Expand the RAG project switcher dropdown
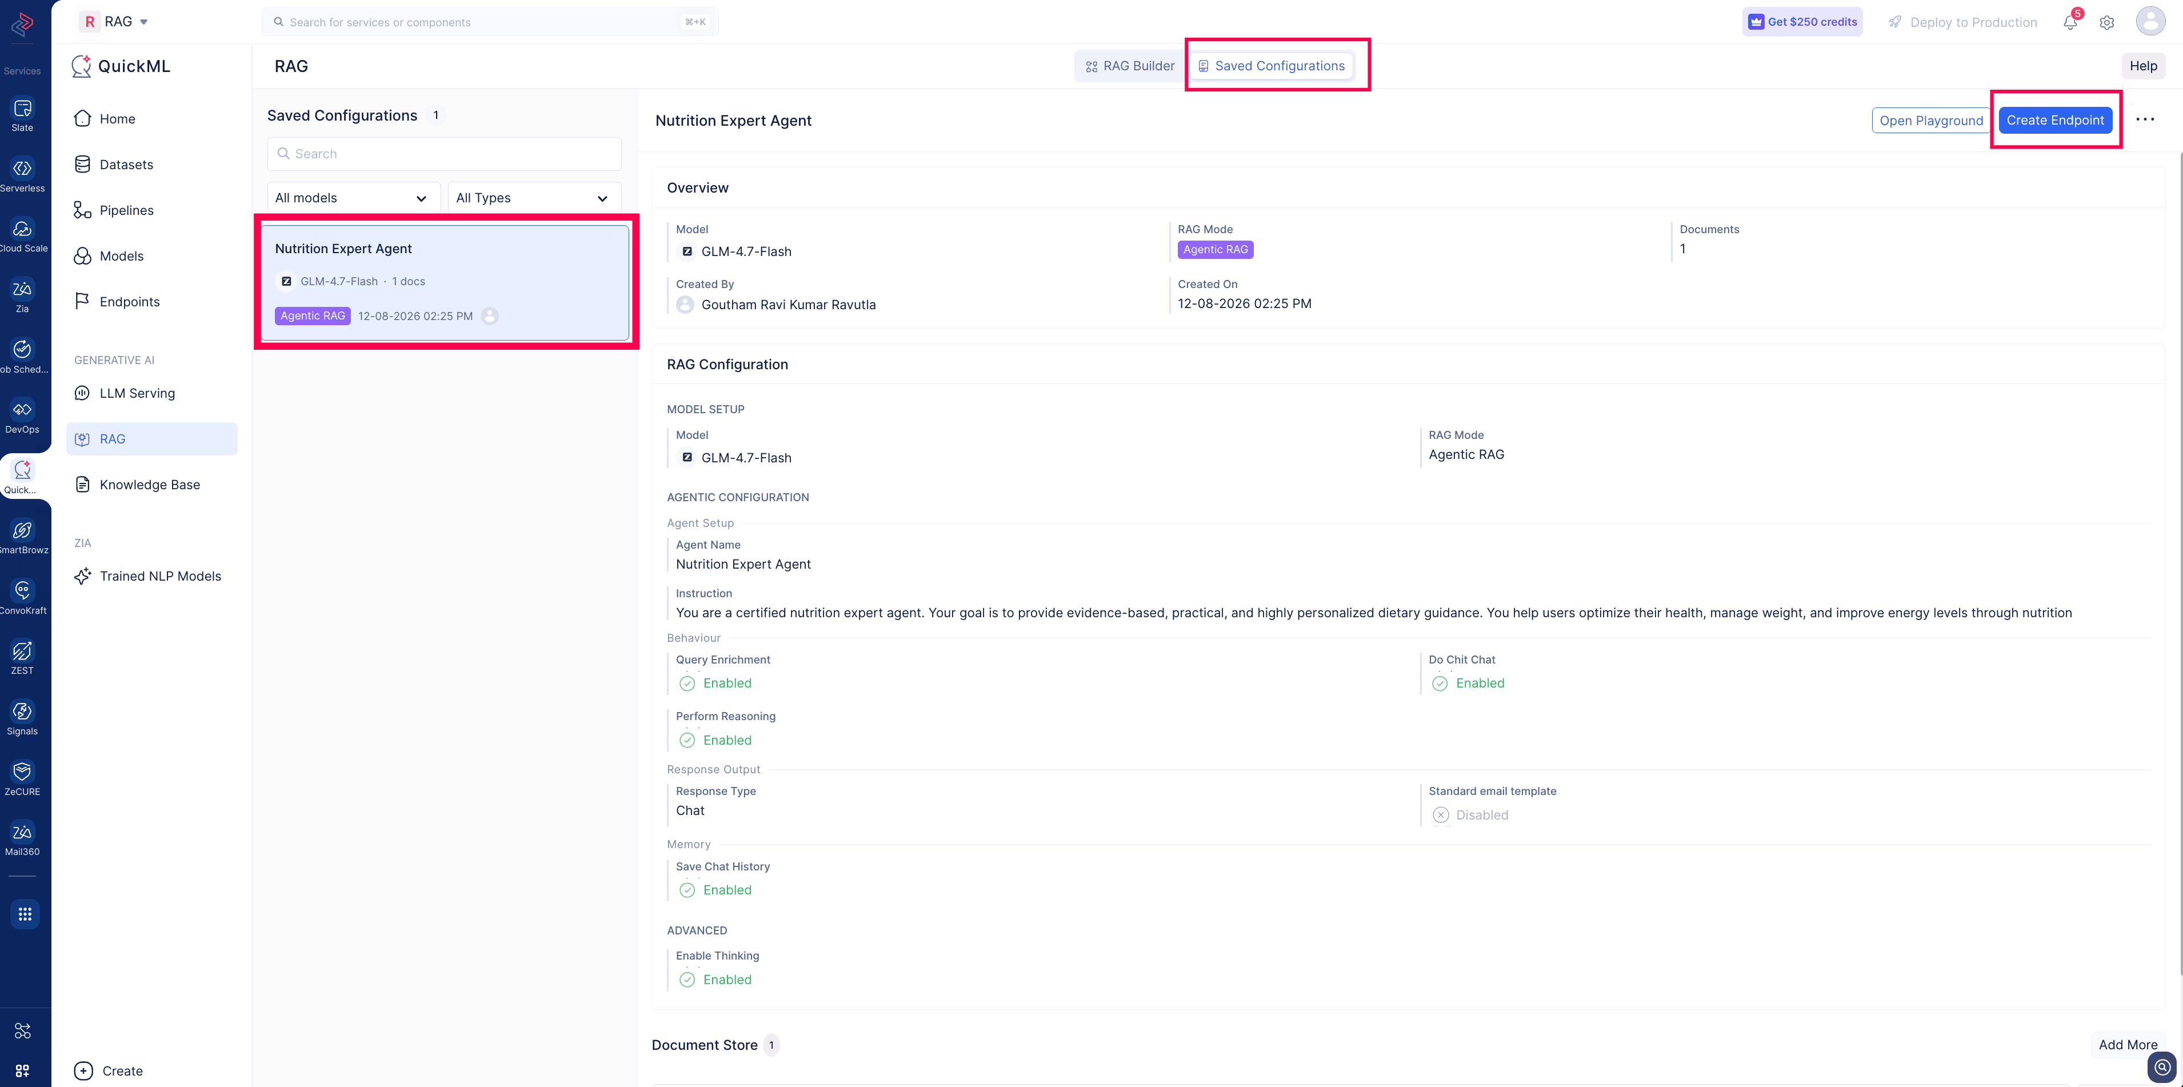Image resolution: width=2183 pixels, height=1087 pixels. [x=114, y=22]
